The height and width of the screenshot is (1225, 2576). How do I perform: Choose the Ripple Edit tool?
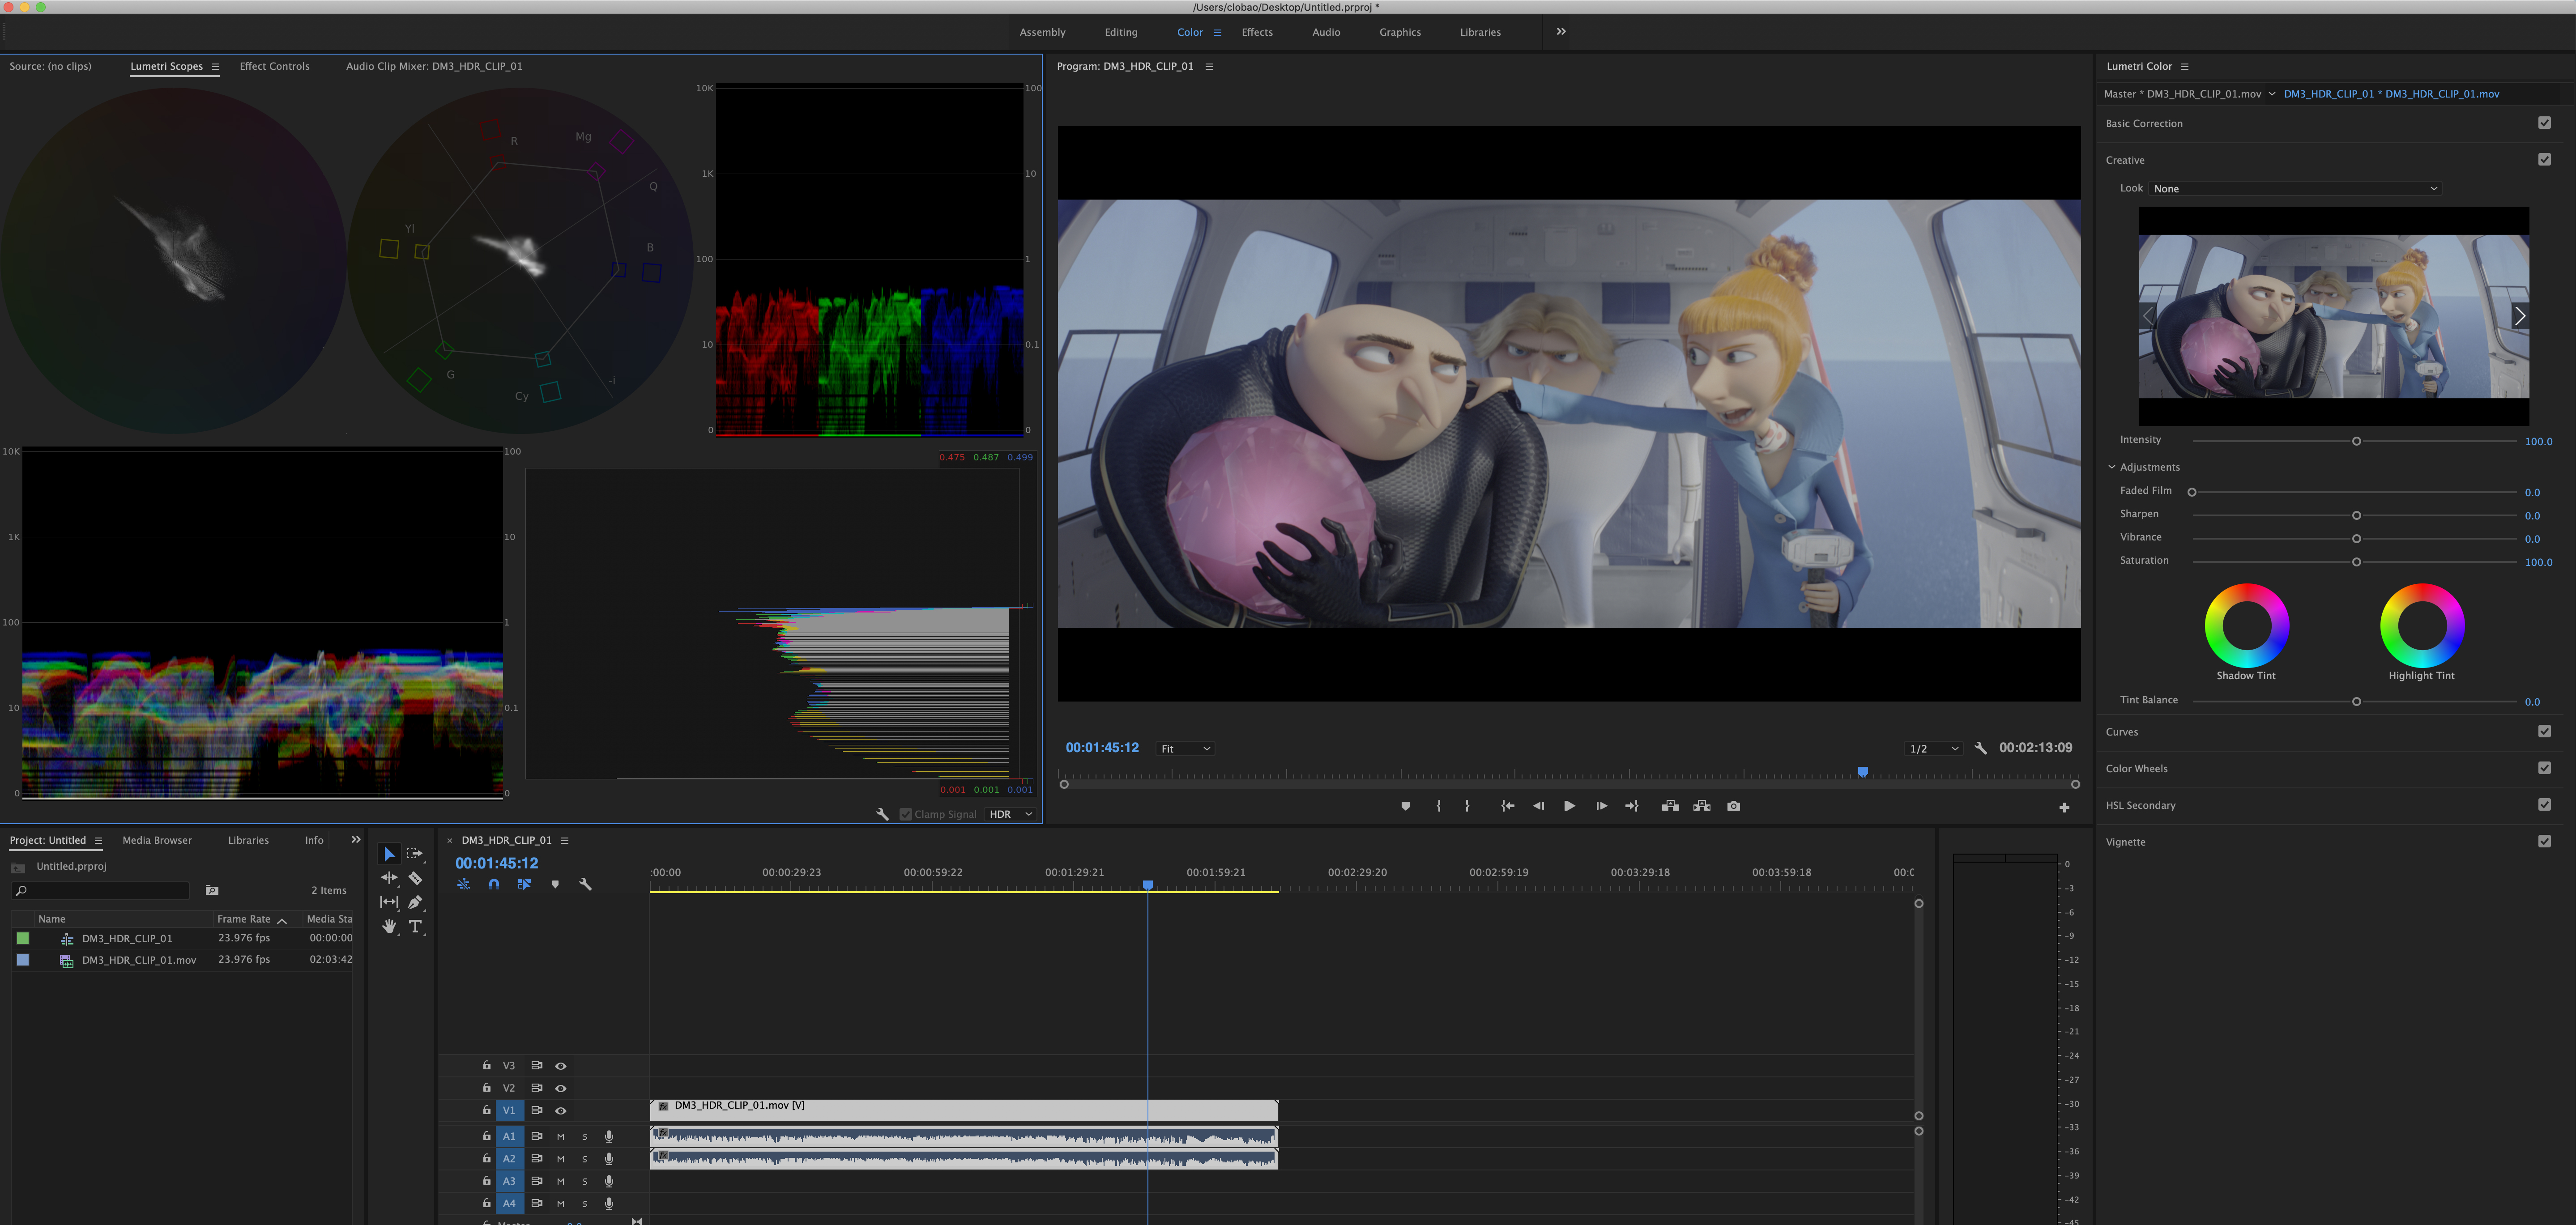click(389, 878)
